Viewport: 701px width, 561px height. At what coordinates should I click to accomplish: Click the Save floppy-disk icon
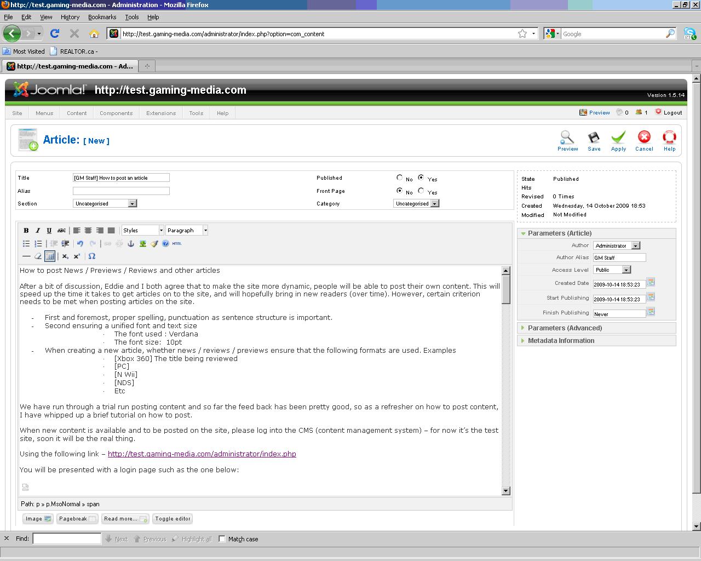coord(594,141)
